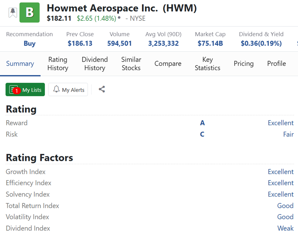Click the $182.11 stock price
This screenshot has height=234, width=298.
click(59, 18)
